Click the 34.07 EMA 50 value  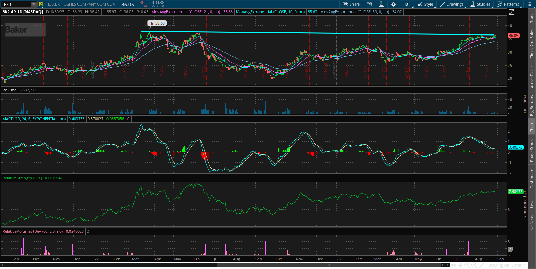(397, 12)
